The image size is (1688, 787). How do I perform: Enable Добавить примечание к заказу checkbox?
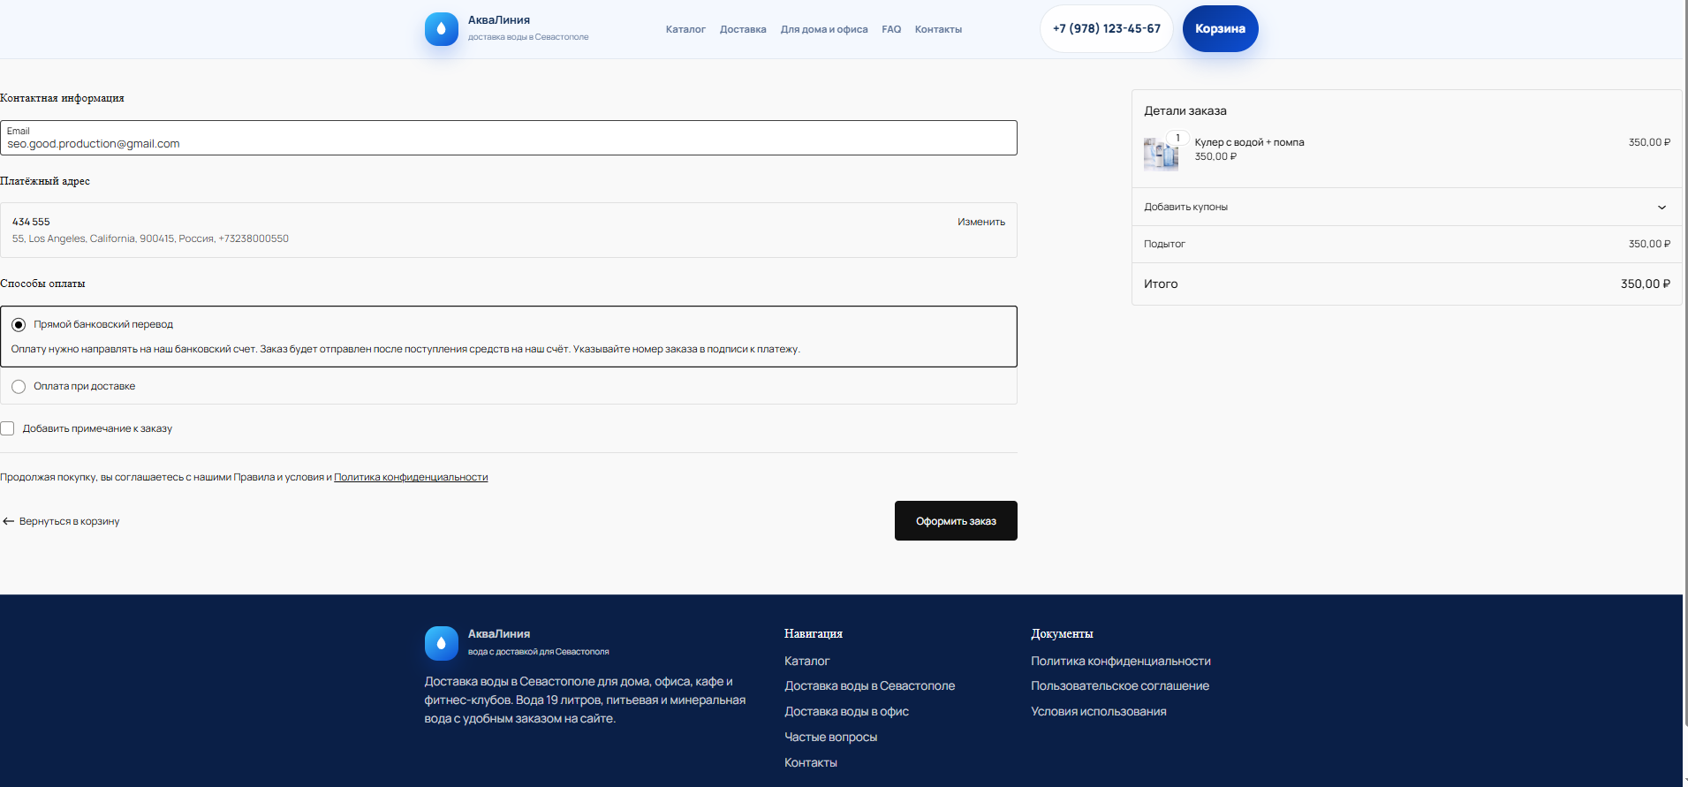pos(8,428)
